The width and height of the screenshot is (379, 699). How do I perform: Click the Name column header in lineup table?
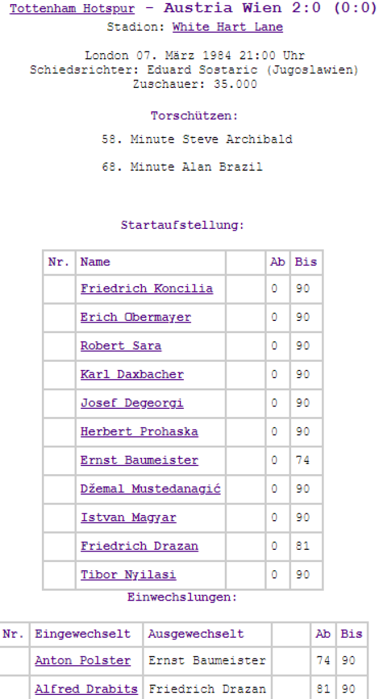[95, 262]
